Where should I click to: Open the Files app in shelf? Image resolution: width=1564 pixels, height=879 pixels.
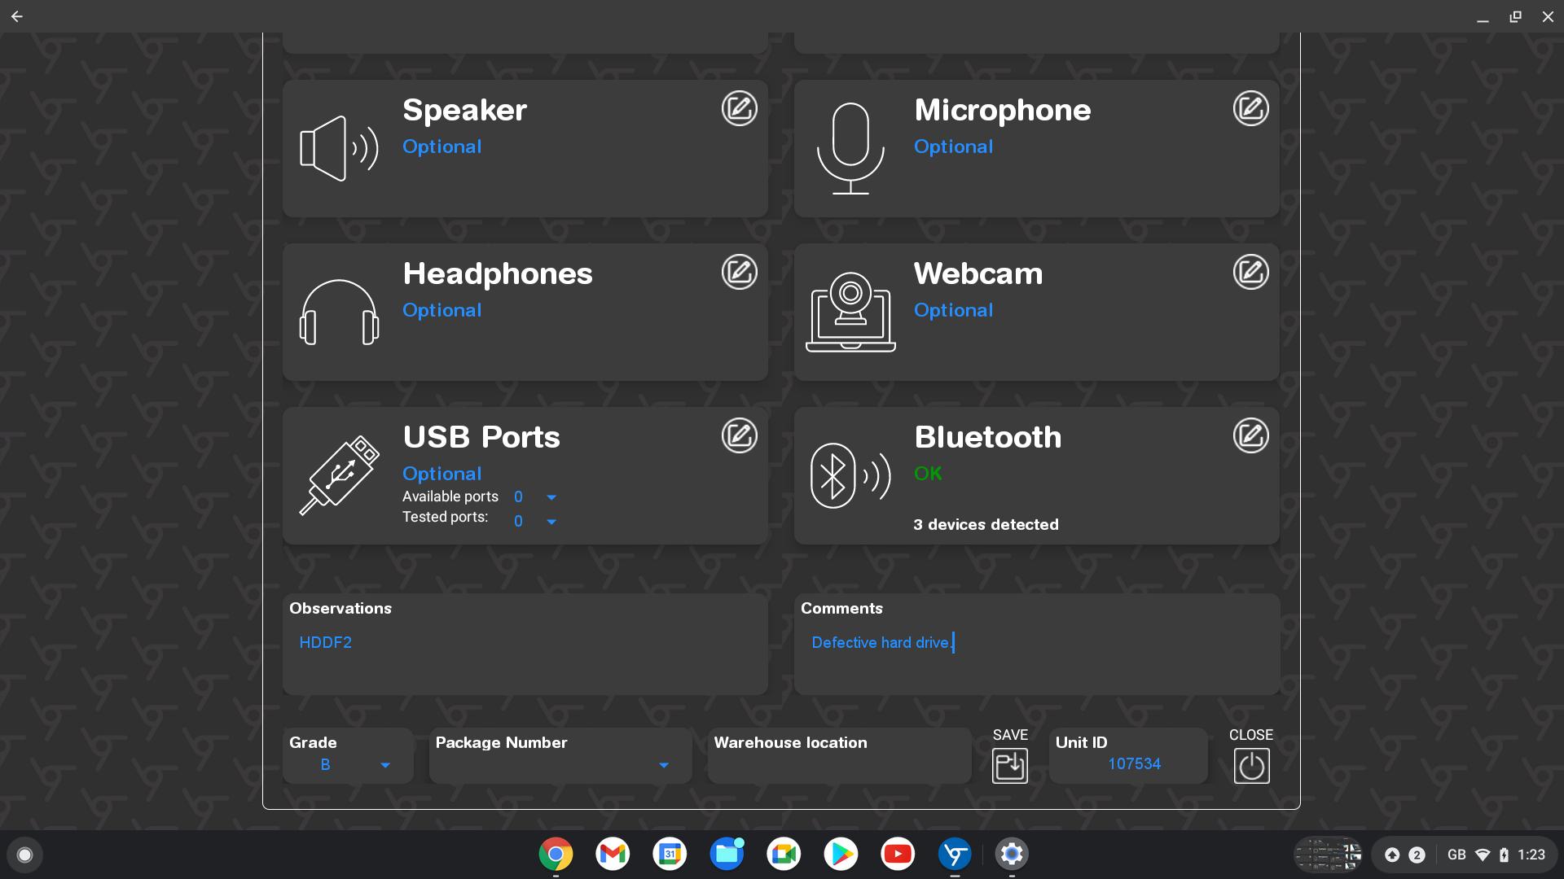[726, 854]
